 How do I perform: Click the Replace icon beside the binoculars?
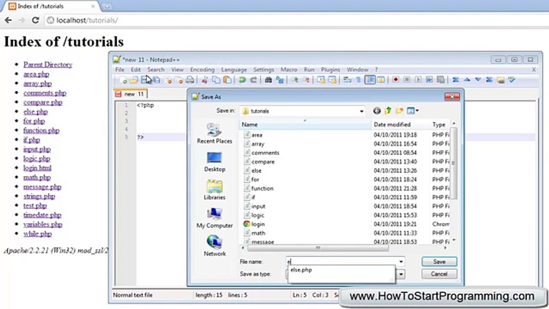coord(279,80)
